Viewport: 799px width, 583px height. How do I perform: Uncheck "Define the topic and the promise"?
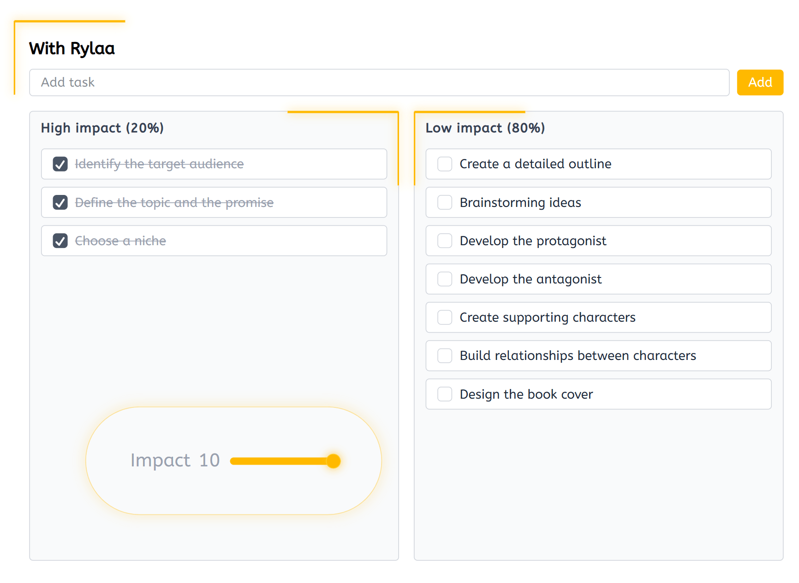(x=60, y=202)
